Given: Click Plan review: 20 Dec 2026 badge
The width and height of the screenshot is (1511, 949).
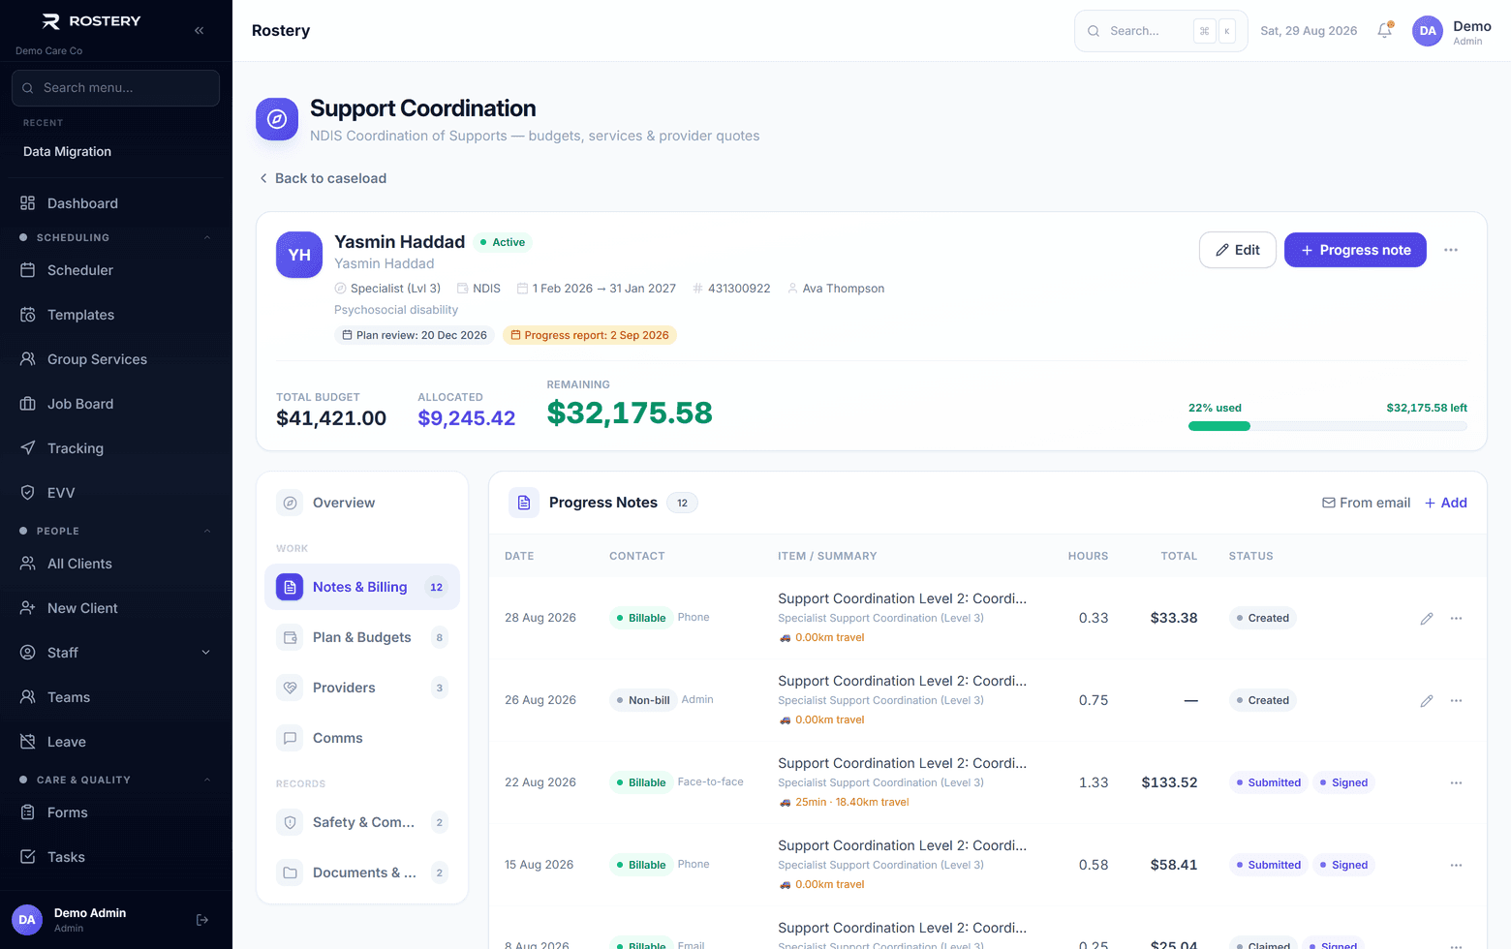Looking at the screenshot, I should tap(415, 335).
